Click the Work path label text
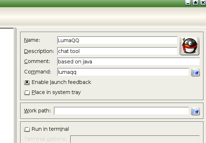Viewport: 206px width, 143px height. tap(37, 111)
